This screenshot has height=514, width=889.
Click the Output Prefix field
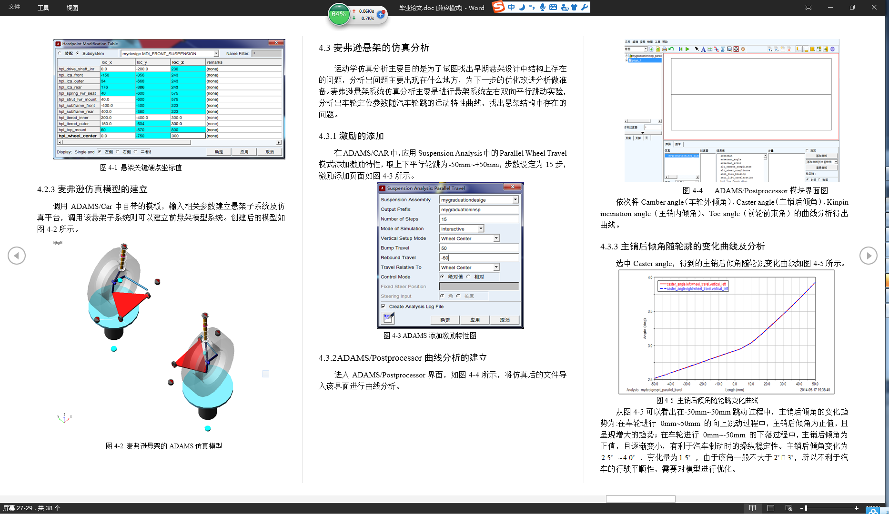click(479, 209)
